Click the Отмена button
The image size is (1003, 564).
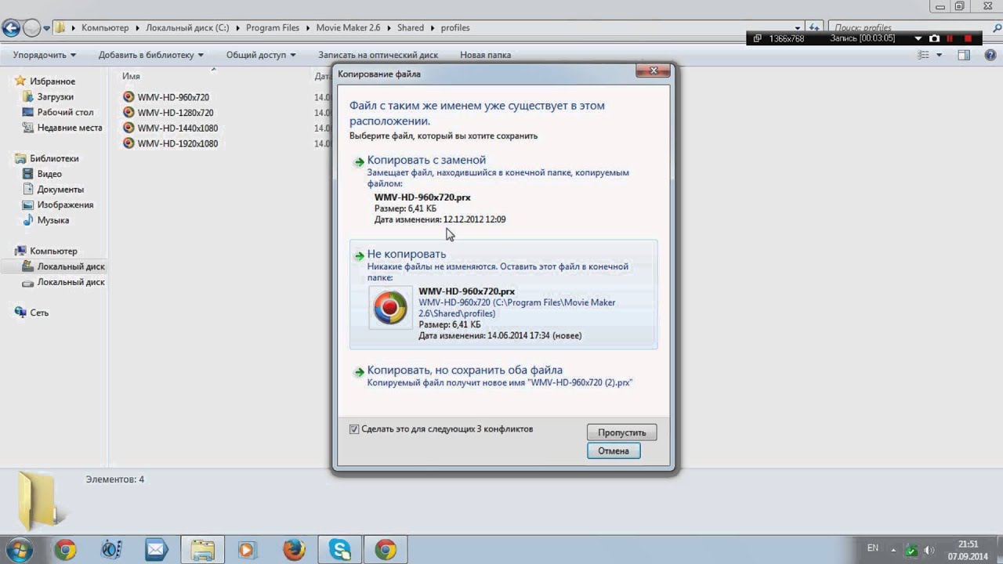click(614, 450)
